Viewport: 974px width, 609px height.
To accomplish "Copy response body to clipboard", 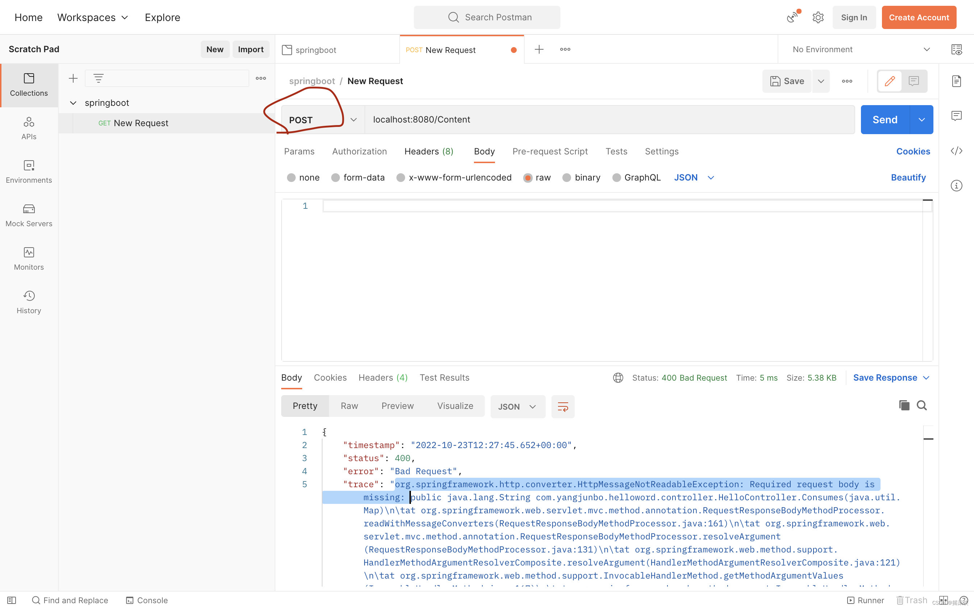I will pos(904,405).
